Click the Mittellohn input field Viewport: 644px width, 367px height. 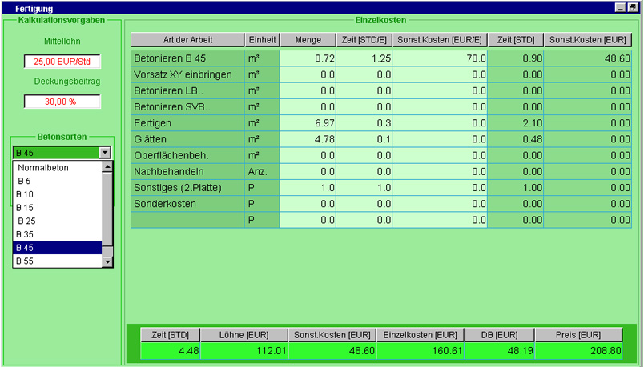pyautogui.click(x=62, y=62)
